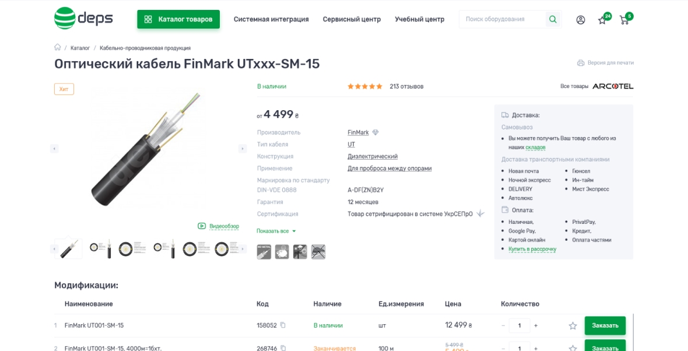This screenshot has width=688, height=351.
Task: Click 'Заказать' for FinMark UT001-SM-15
Action: pyautogui.click(x=605, y=325)
